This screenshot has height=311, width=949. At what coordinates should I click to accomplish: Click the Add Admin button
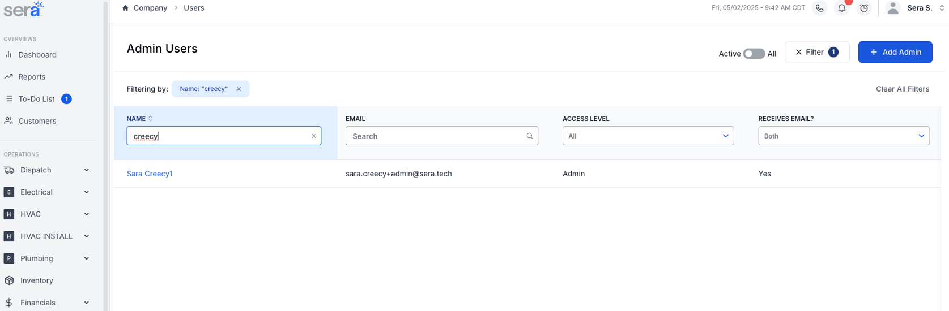tap(895, 52)
